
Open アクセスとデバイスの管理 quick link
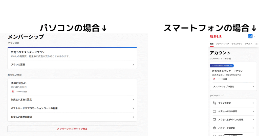[233, 120]
